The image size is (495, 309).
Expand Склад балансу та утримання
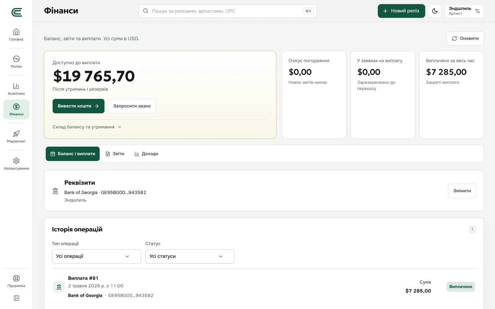click(87, 127)
